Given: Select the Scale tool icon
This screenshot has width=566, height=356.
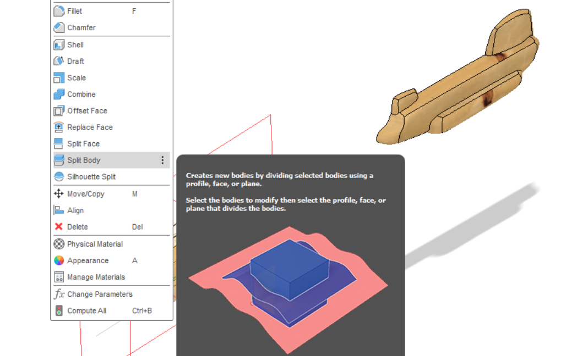Looking at the screenshot, I should click(59, 77).
